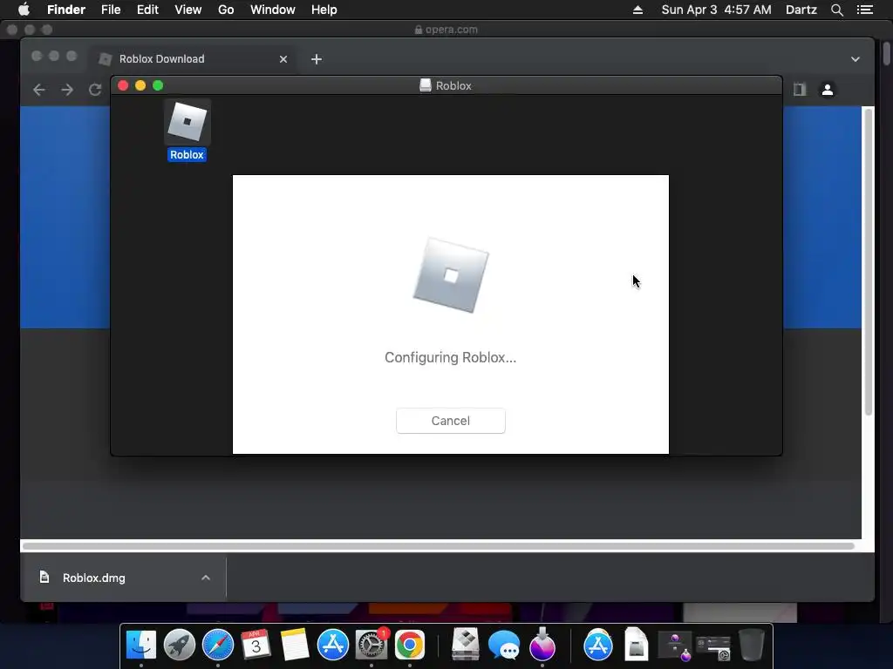Select the Roblox app icon in disk window
Image resolution: width=893 pixels, height=669 pixels.
[x=187, y=122]
